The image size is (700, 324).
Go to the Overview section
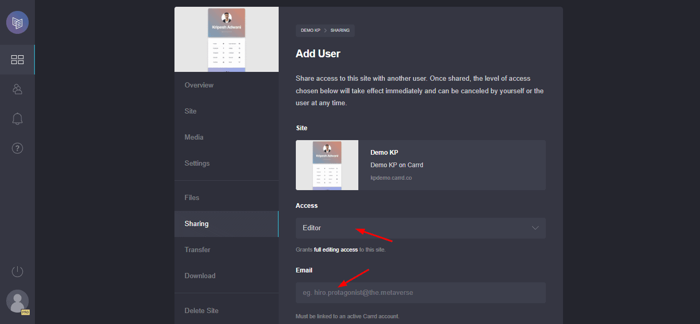click(x=199, y=85)
